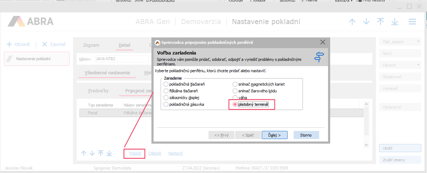Choose the fiškálna tlačiareň radio button
The width and height of the screenshot is (427, 173).
166,91
